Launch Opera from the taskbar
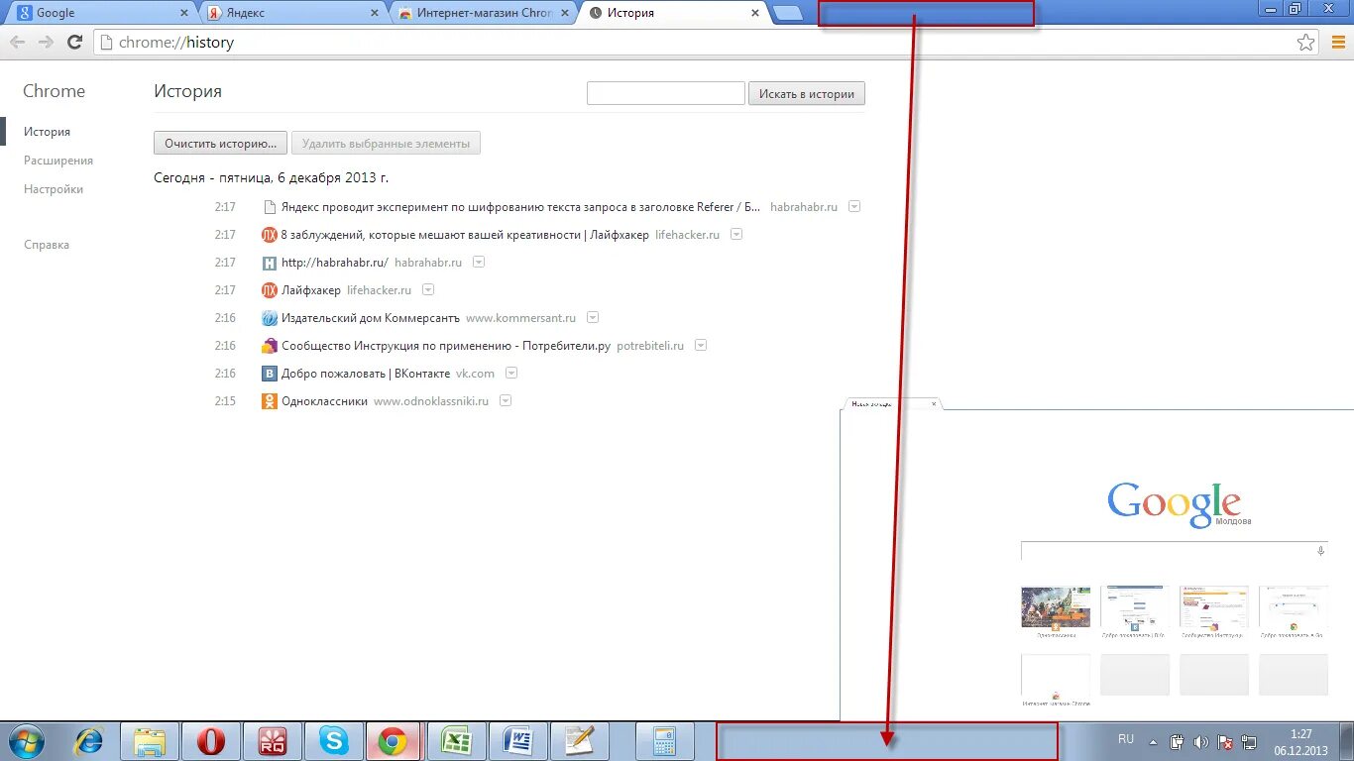The width and height of the screenshot is (1354, 761). 211,741
